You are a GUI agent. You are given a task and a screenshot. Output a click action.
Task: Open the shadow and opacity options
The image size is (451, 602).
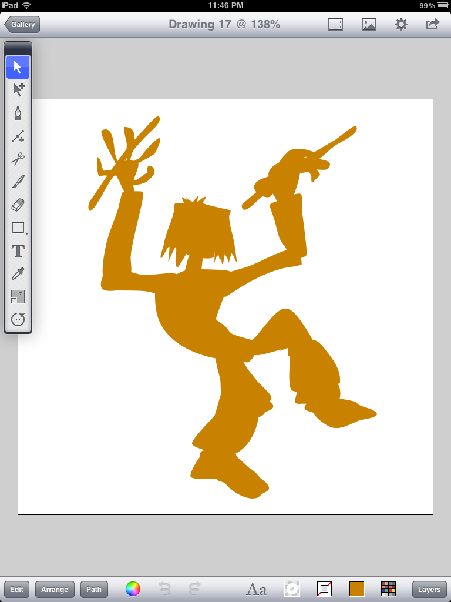click(292, 589)
